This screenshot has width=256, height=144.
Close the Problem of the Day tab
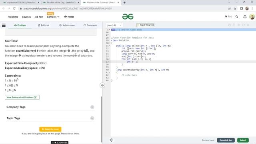pyautogui.click(x=78, y=3)
